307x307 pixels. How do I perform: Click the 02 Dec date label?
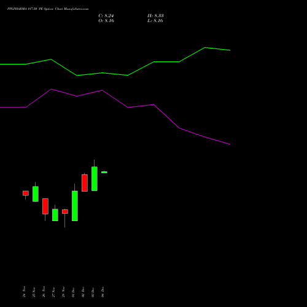(x=83, y=292)
